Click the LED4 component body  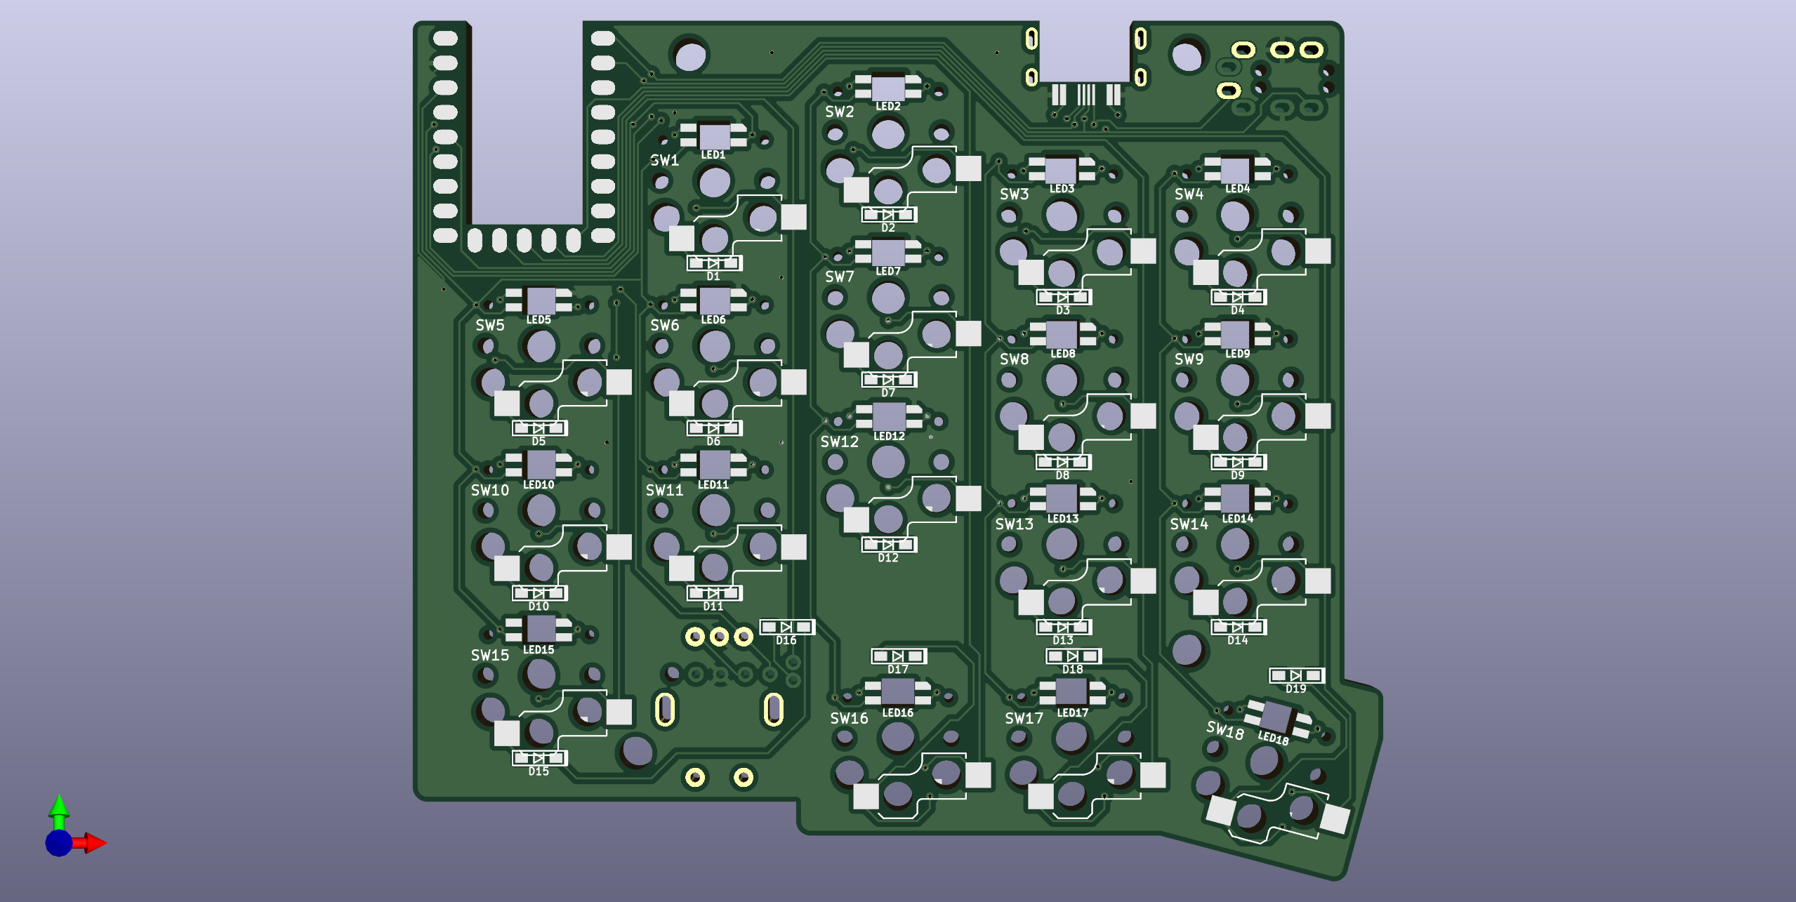(1236, 171)
